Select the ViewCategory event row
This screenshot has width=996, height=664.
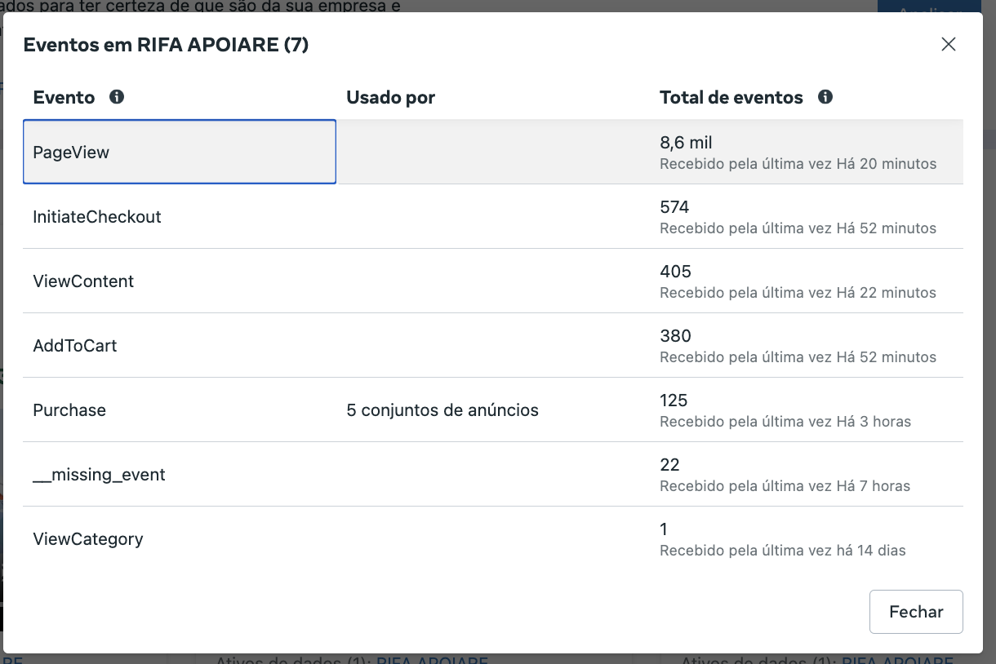(x=493, y=538)
